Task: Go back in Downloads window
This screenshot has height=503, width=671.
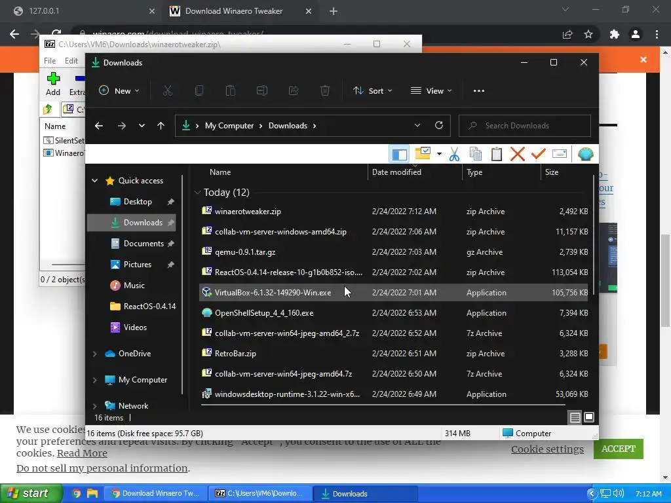Action: coord(99,126)
